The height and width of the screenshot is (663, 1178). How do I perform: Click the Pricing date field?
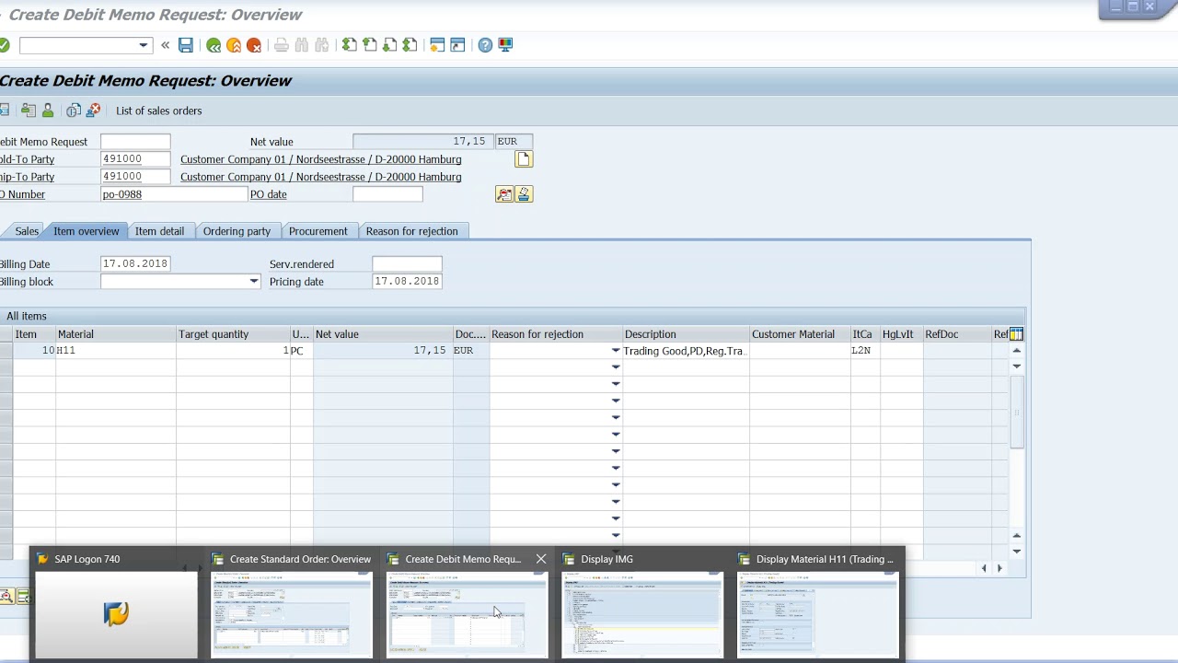(x=407, y=282)
